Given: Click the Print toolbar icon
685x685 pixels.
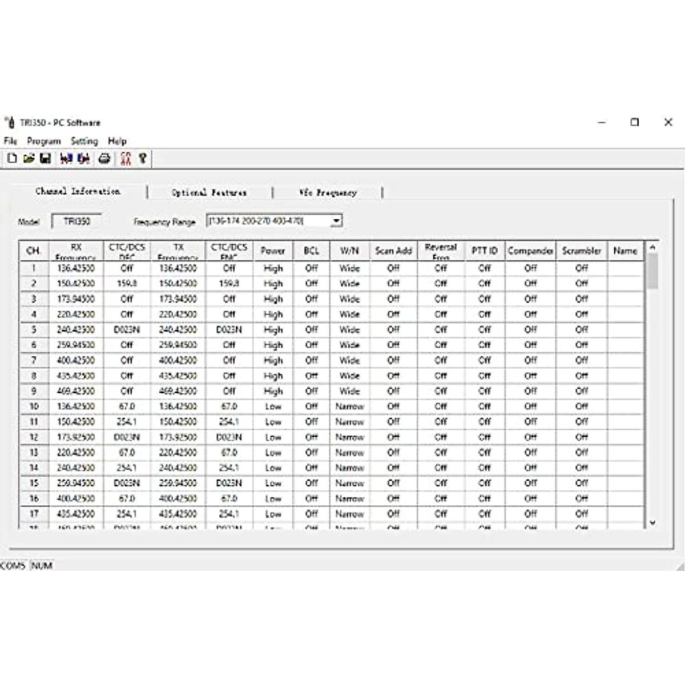Looking at the screenshot, I should tap(104, 159).
